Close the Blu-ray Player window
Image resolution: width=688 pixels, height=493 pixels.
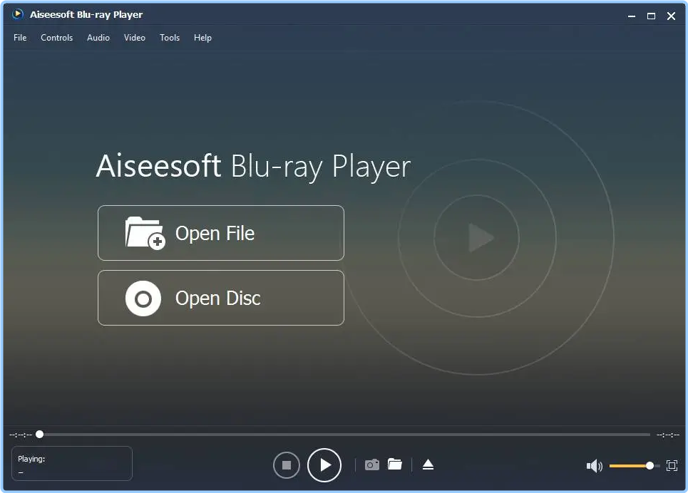(671, 16)
